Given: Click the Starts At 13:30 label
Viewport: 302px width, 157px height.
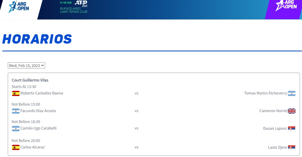Looking at the screenshot, I should tap(24, 87).
